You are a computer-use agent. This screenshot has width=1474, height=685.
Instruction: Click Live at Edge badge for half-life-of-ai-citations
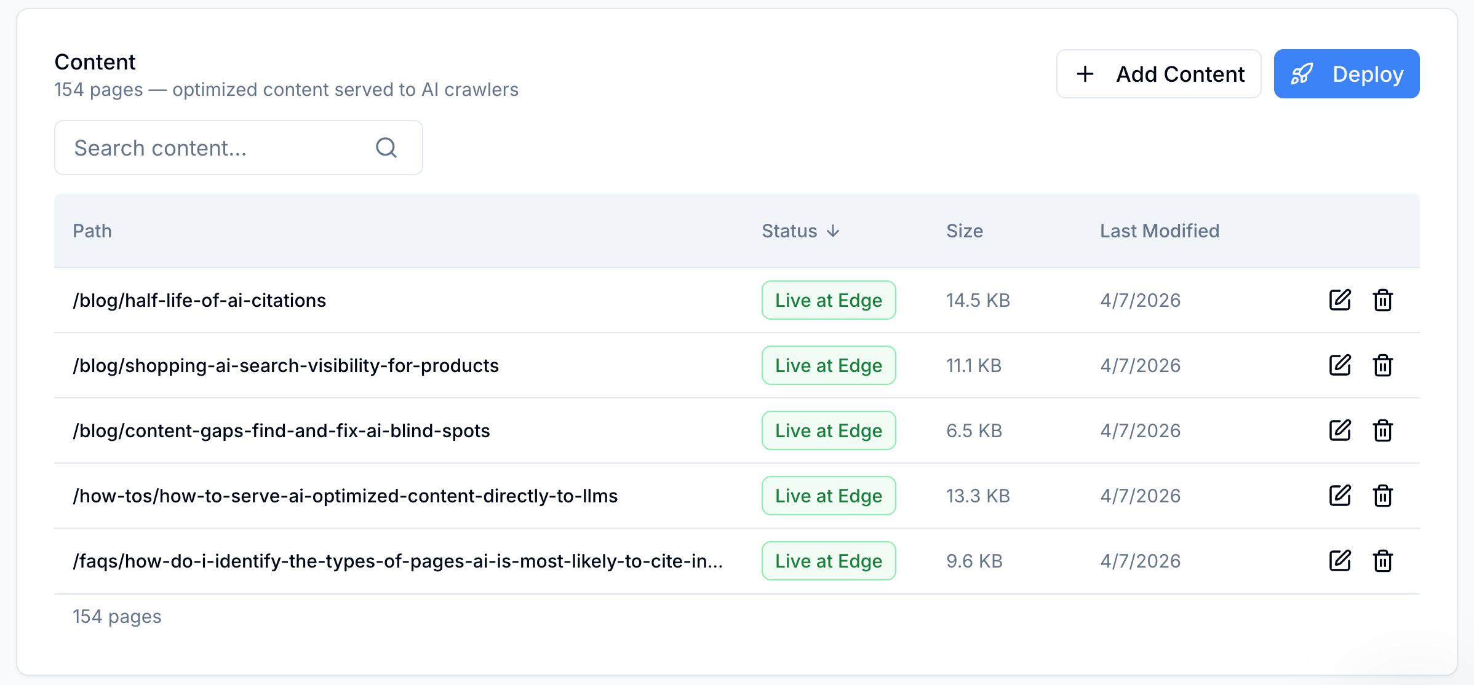pyautogui.click(x=829, y=300)
